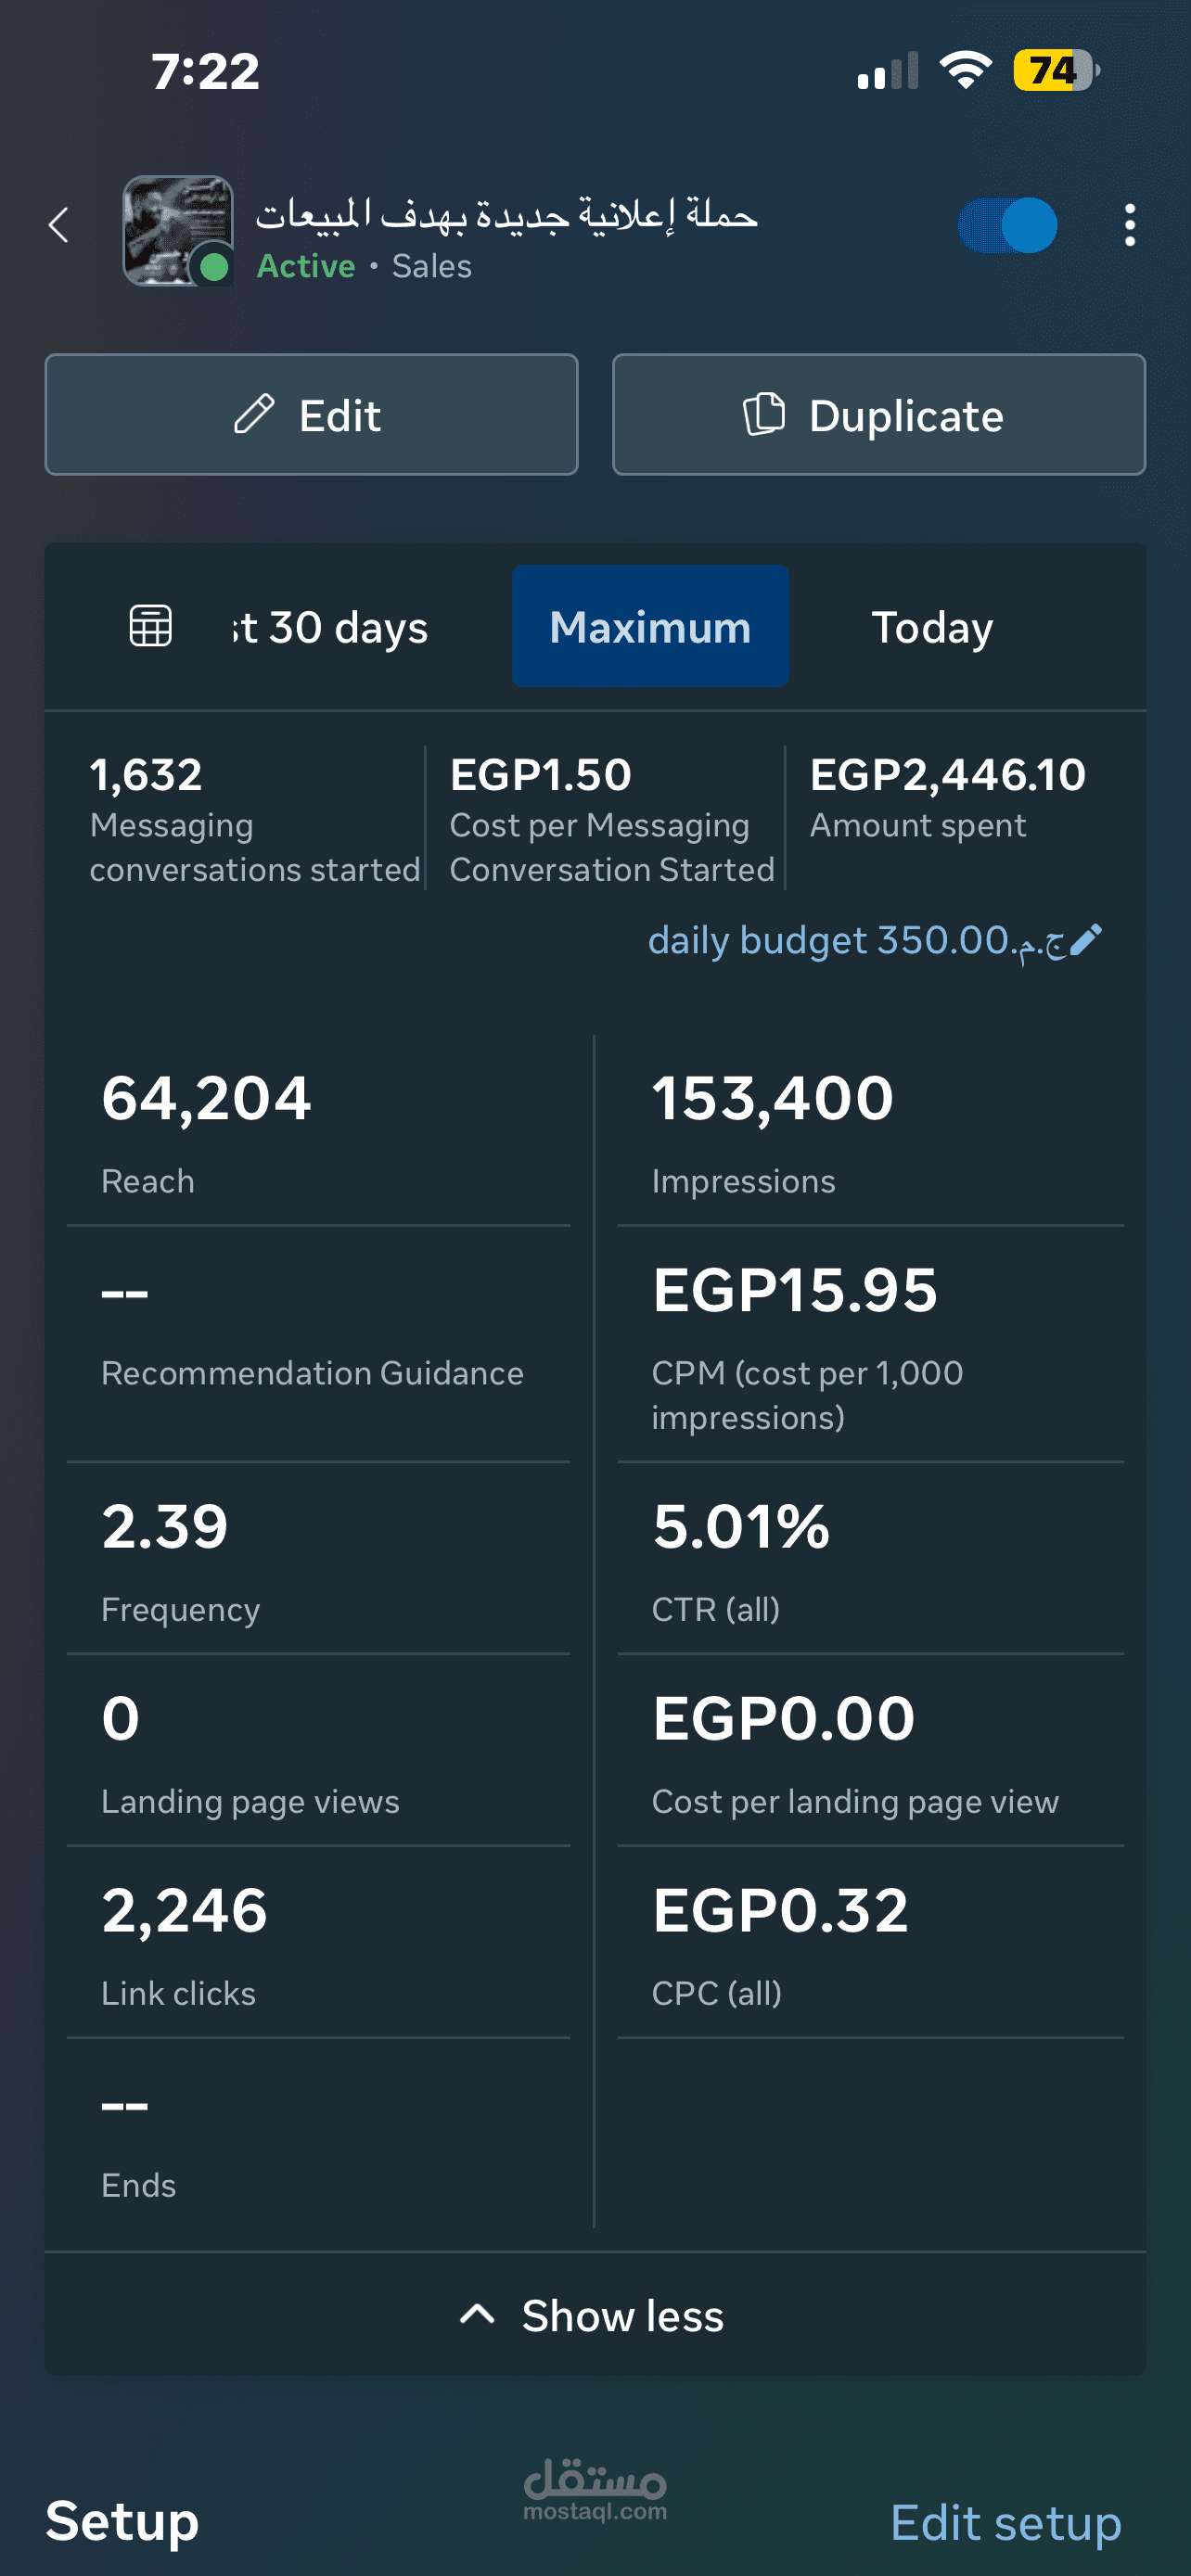Tap the copy icon in Duplicate button
Viewport: 1191px width, 2576px height.
pyautogui.click(x=764, y=414)
